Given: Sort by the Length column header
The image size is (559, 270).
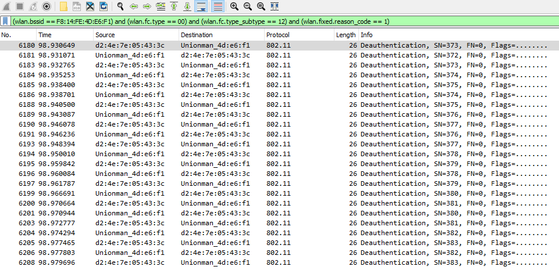Looking at the screenshot, I should [x=347, y=35].
